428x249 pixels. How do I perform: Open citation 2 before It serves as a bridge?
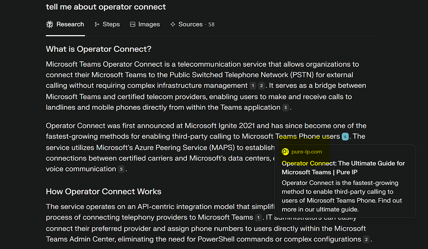261,86
